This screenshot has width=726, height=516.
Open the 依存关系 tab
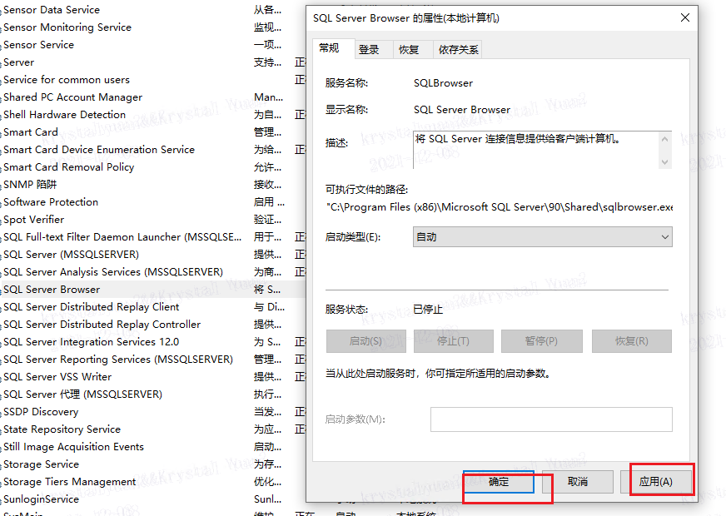click(x=458, y=50)
